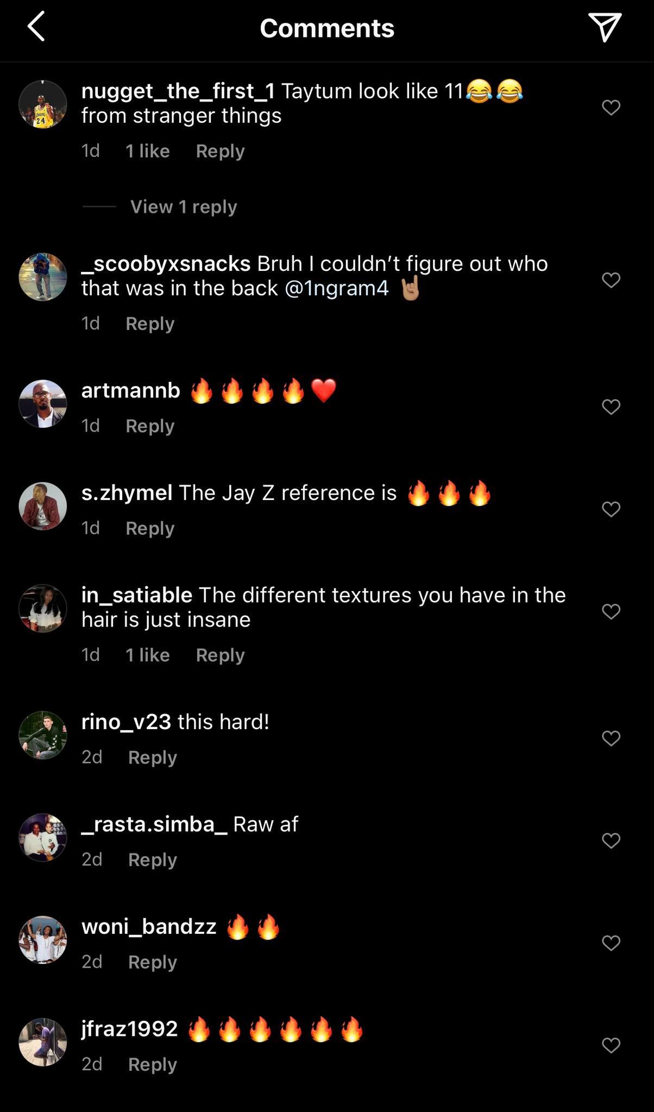Heart jfraz1992's comment
654x1112 pixels.
(x=611, y=1045)
